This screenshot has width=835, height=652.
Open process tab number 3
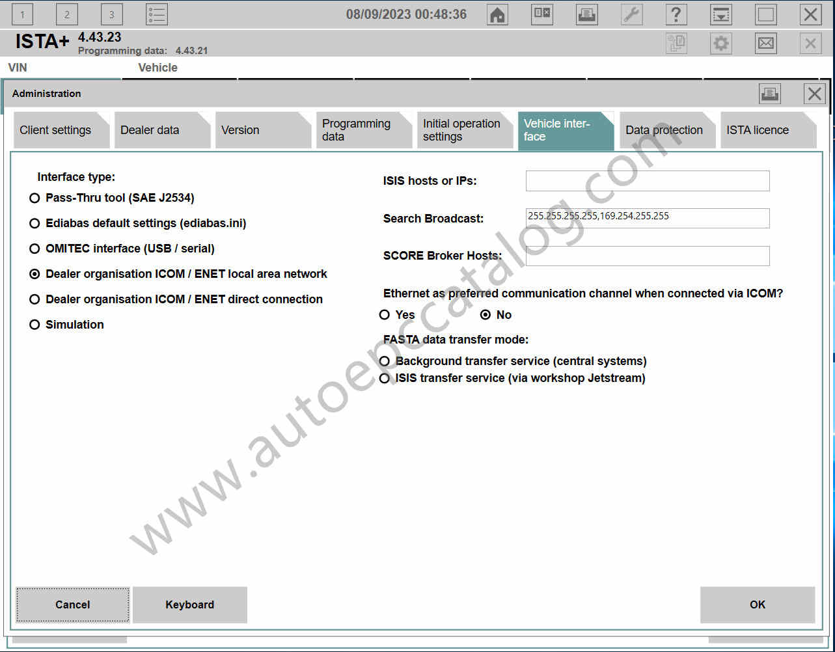click(112, 14)
